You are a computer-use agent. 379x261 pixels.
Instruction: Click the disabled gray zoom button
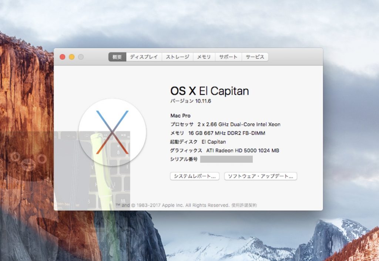click(81, 57)
